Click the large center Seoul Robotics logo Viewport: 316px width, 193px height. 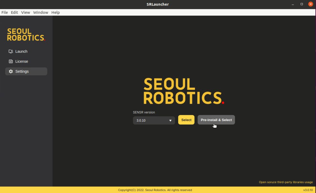point(184,91)
